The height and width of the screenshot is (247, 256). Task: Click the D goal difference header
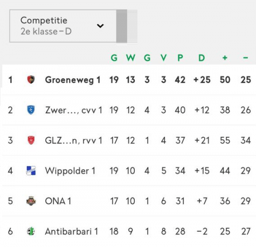pos(202,58)
